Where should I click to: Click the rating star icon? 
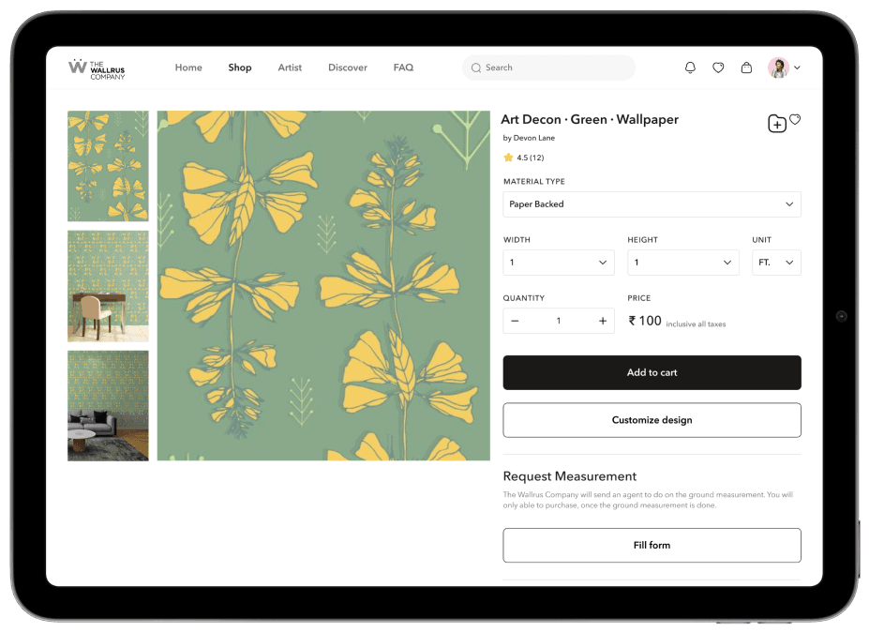(x=508, y=158)
